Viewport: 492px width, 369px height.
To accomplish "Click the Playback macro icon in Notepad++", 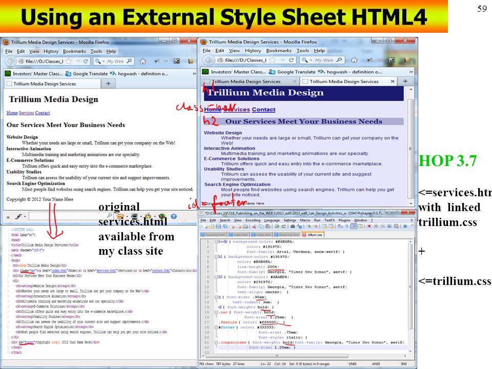I will click(383, 226).
